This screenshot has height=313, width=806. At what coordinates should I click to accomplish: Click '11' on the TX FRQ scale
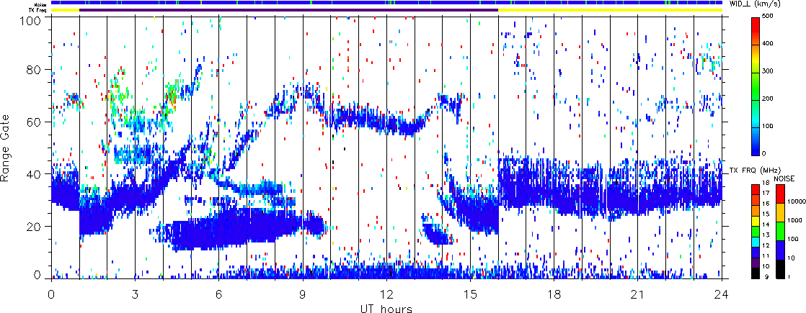point(766,255)
